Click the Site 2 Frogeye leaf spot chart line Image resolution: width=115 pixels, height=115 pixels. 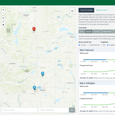click(x=99, y=104)
